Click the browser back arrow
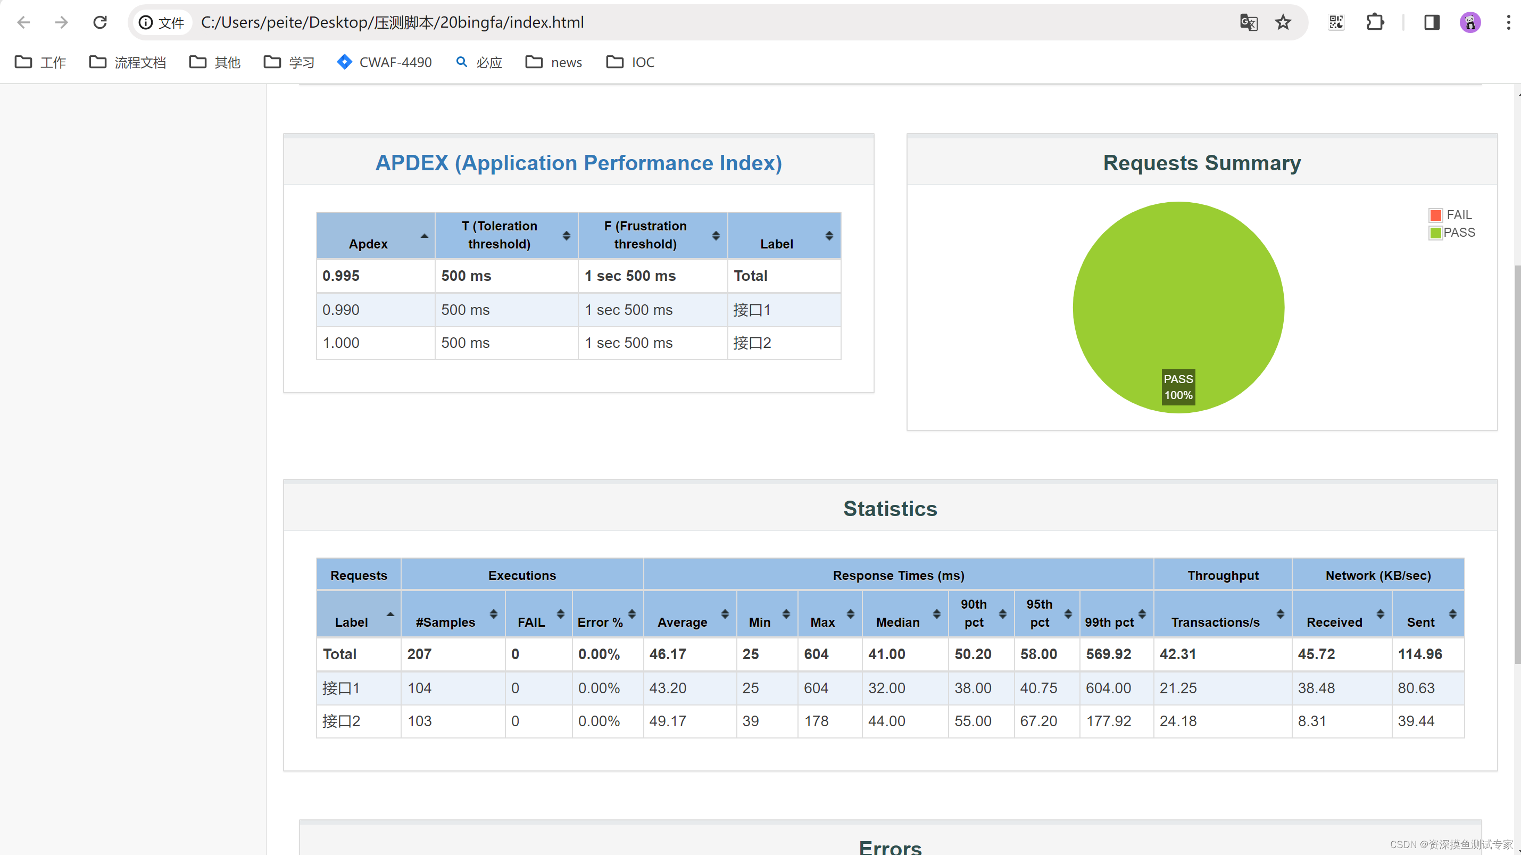 tap(23, 22)
